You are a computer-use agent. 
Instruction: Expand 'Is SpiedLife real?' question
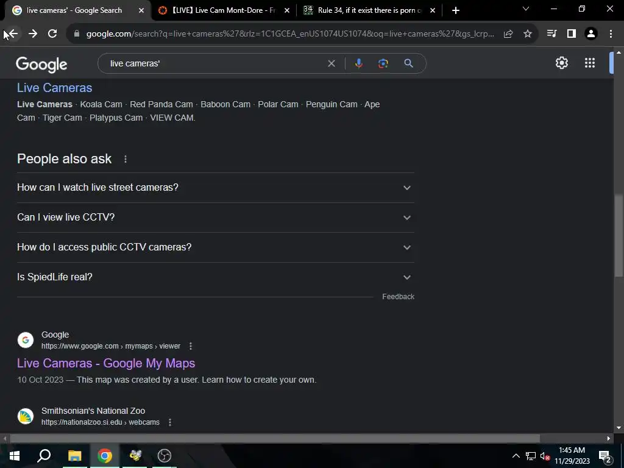215,277
